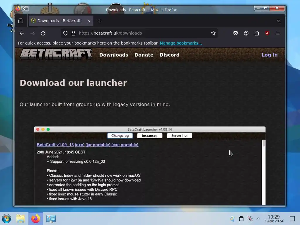Expand hidden system tray icons arrow
Image resolution: width=300 pixels, height=225 pixels.
click(258, 219)
